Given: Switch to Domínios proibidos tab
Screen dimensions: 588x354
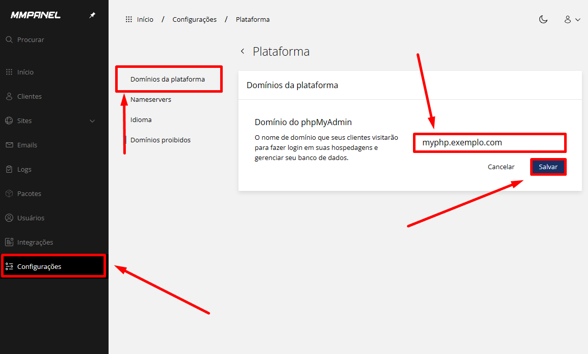Looking at the screenshot, I should (x=160, y=140).
